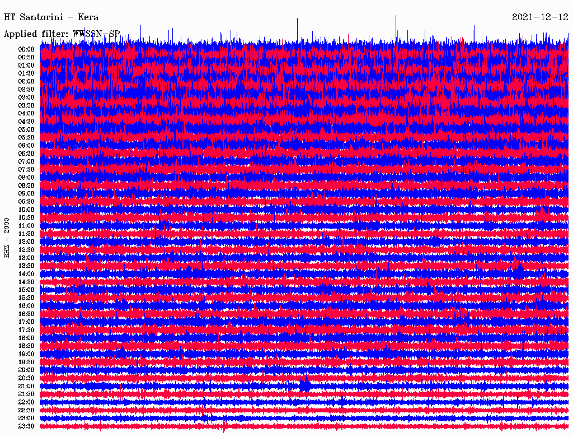Click the 16:30 time label
This screenshot has height=437, width=573.
coord(26,314)
